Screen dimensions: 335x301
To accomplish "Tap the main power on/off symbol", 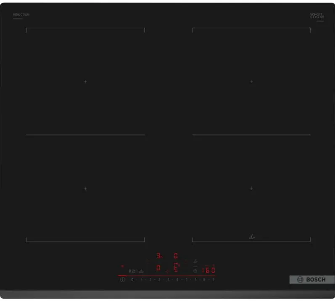I will point(122,280).
